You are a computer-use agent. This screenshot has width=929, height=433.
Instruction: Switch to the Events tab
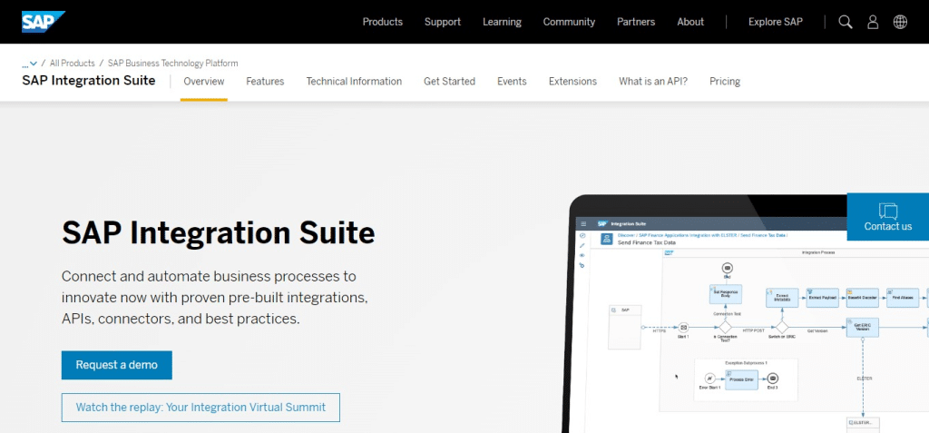(512, 82)
